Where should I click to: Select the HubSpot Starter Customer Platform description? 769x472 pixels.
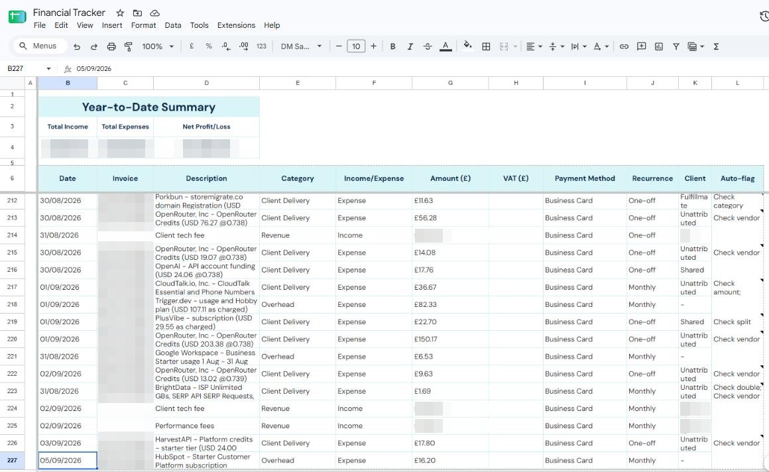point(206,461)
